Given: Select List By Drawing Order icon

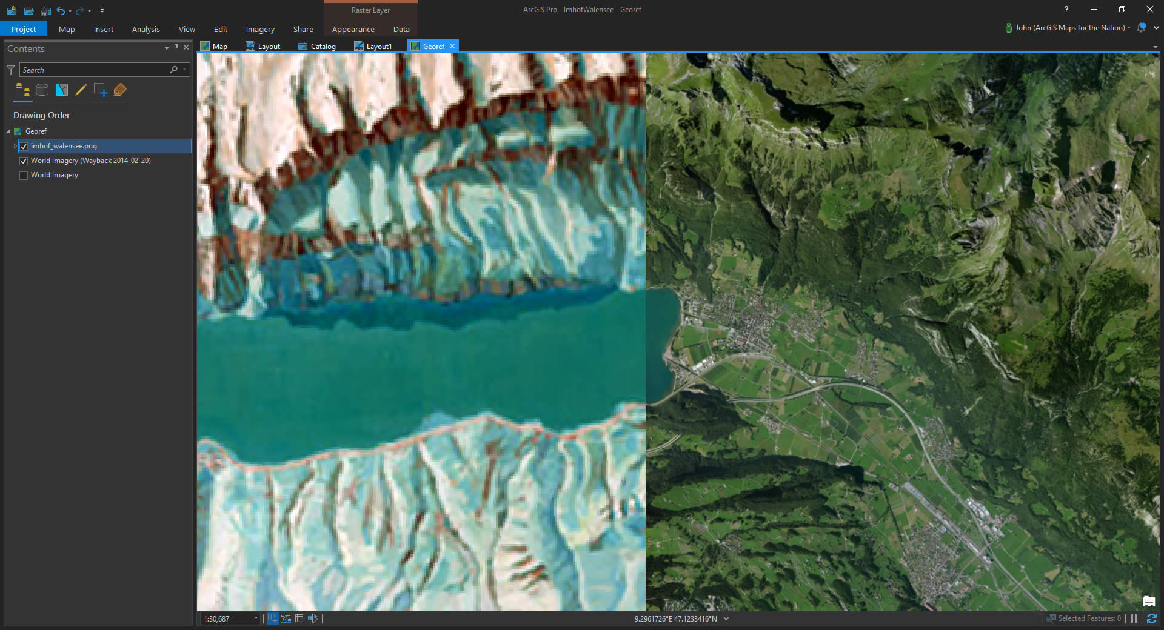Looking at the screenshot, I should click(x=23, y=90).
